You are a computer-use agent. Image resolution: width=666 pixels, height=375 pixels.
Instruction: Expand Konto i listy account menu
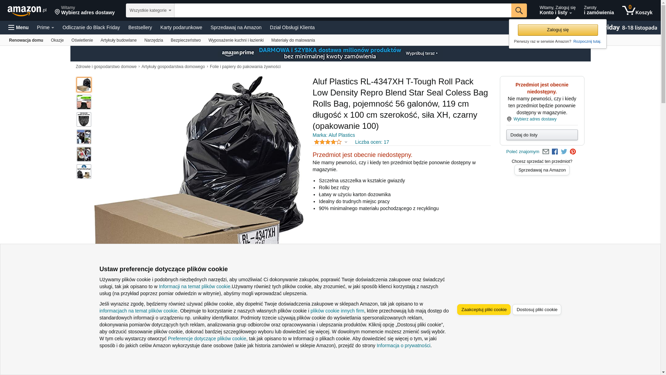tap(557, 10)
